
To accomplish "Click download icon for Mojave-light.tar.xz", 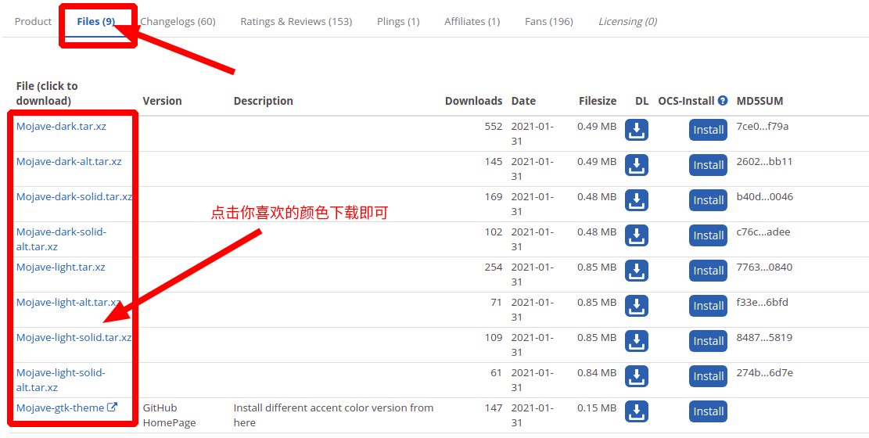I will pyautogui.click(x=636, y=271).
